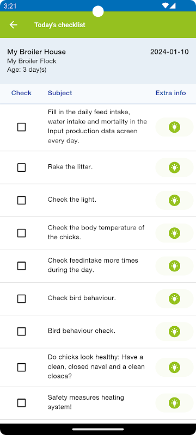View lightbulb info for feedintake check
196x435 pixels.
(174, 266)
